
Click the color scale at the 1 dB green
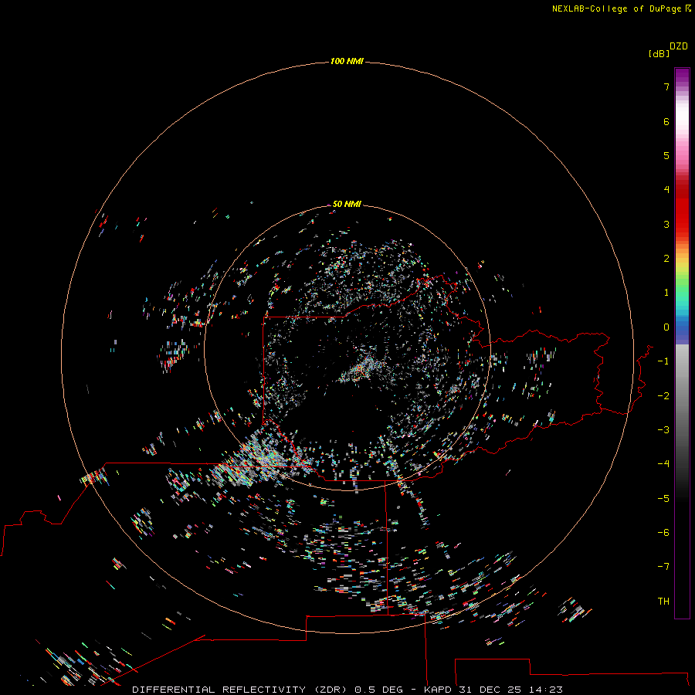[682, 293]
